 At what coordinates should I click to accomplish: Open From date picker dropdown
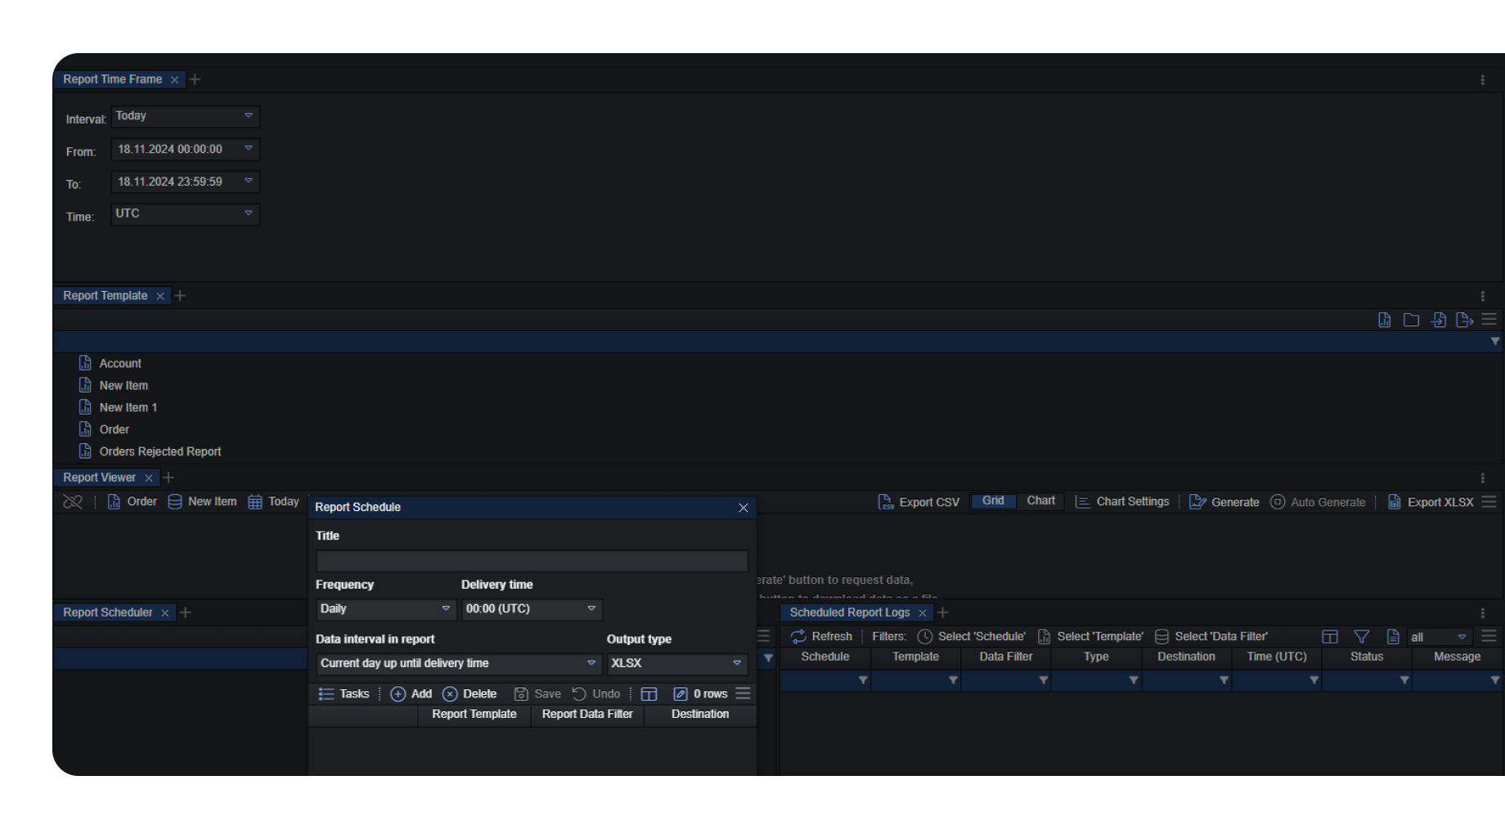click(186, 149)
